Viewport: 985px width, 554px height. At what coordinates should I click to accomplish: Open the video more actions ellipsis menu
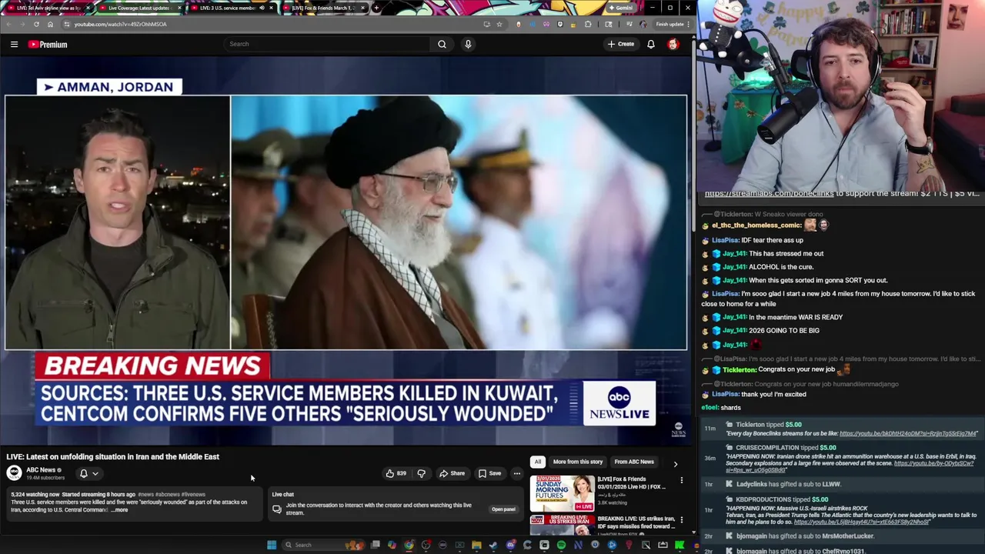pyautogui.click(x=517, y=473)
